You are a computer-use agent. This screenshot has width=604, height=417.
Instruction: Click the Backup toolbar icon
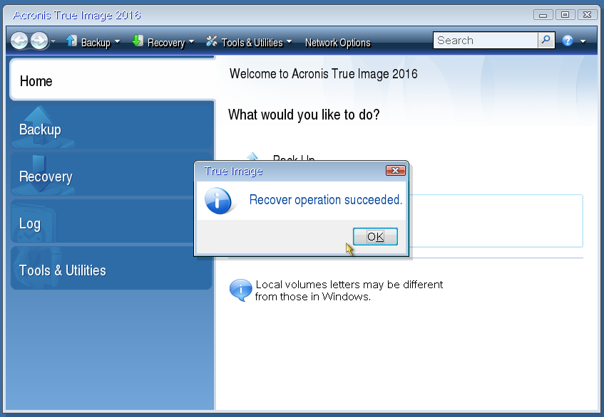[71, 41]
